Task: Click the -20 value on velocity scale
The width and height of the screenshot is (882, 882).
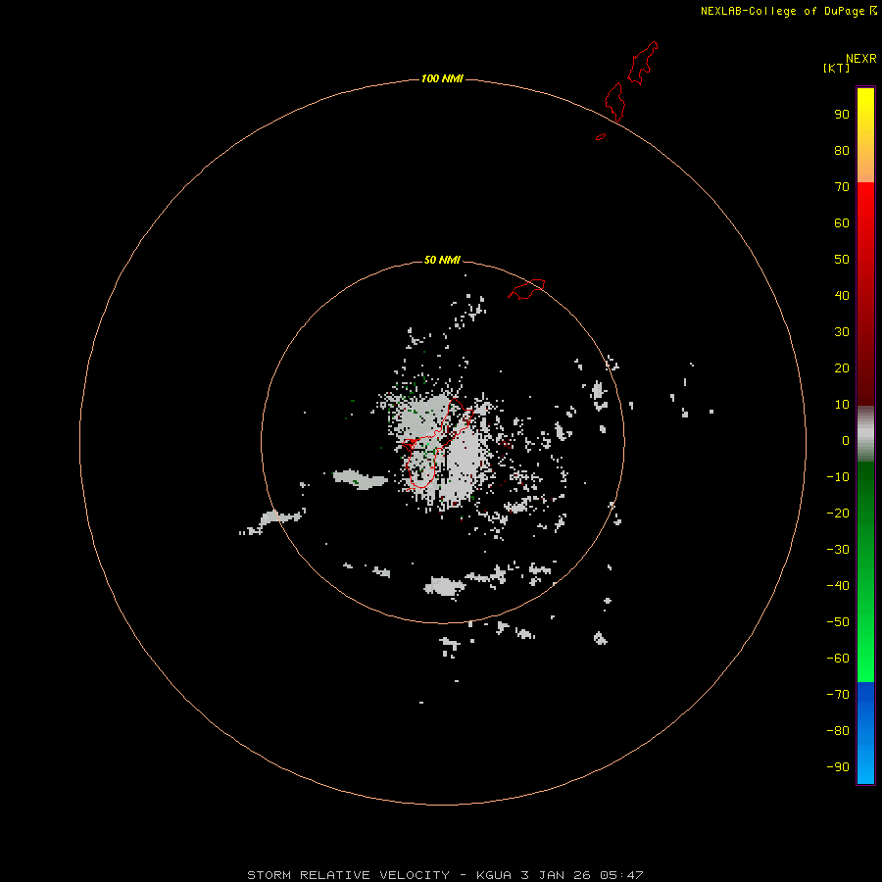Action: 838,514
